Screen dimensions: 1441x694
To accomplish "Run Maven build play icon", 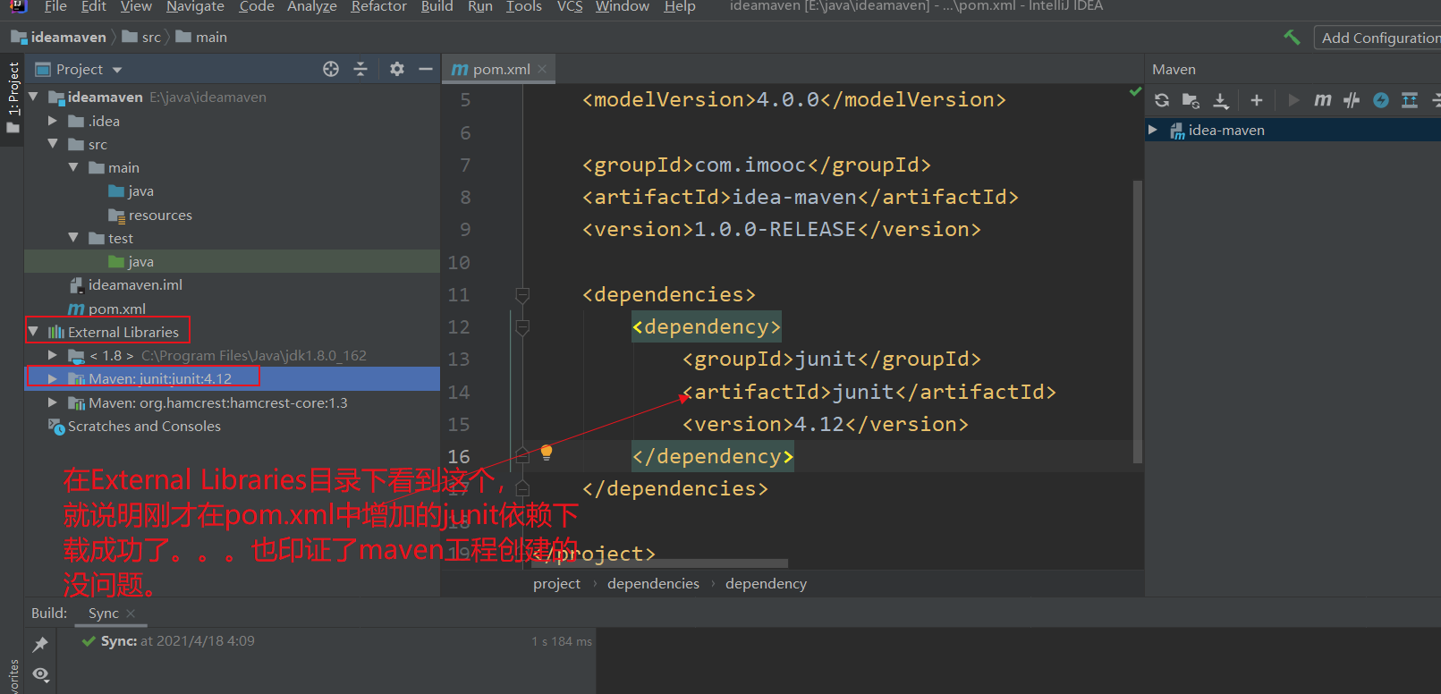I will (1293, 100).
